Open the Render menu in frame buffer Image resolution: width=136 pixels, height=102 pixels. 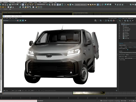pyautogui.click(x=7, y=18)
